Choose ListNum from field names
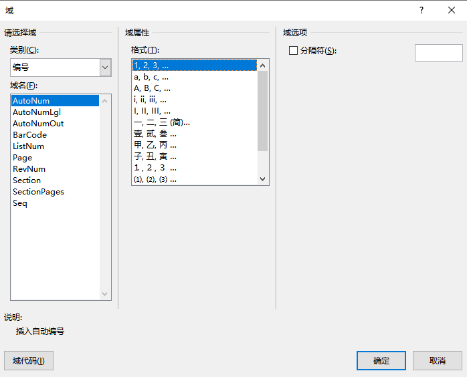 coord(55,146)
